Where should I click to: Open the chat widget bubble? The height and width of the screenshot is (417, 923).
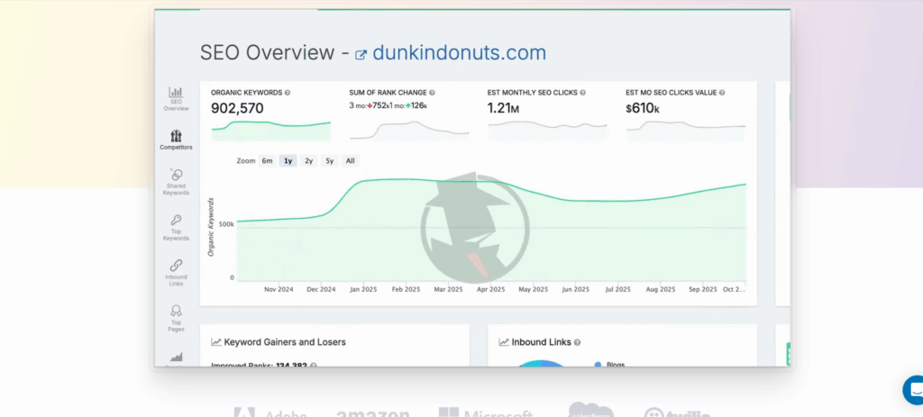coord(914,390)
